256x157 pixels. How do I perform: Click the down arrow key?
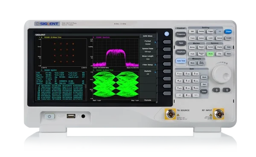[217, 90]
